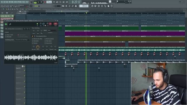Image resolution: width=187 pixels, height=105 pixels.
Task: Open the OPTIONS menu
Action: pos(20,2)
